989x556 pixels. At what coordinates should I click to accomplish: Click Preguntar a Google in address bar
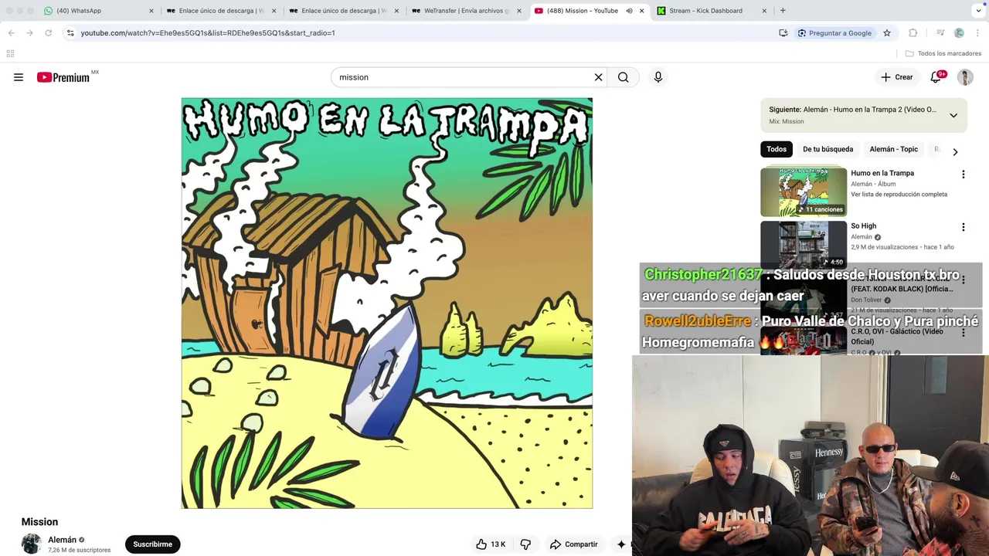[x=834, y=32]
